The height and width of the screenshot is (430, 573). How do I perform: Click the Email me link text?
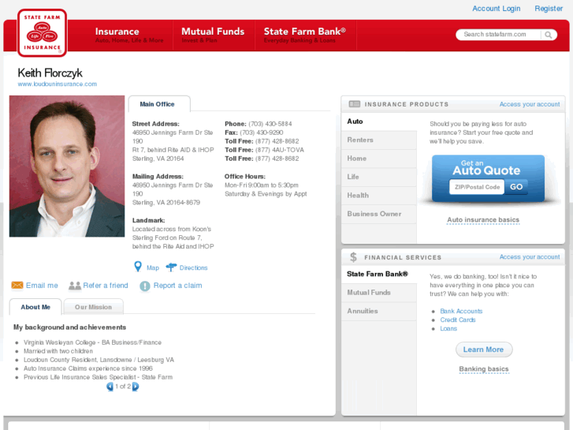(42, 286)
